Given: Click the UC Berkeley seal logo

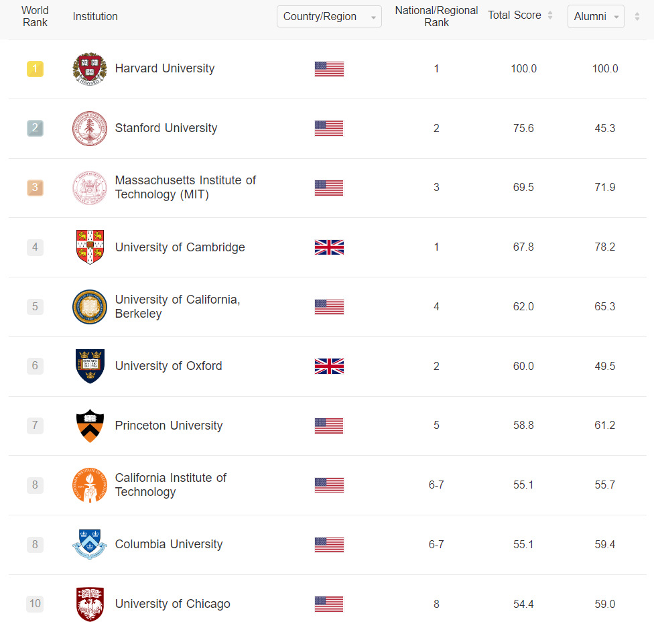Looking at the screenshot, I should pos(89,307).
